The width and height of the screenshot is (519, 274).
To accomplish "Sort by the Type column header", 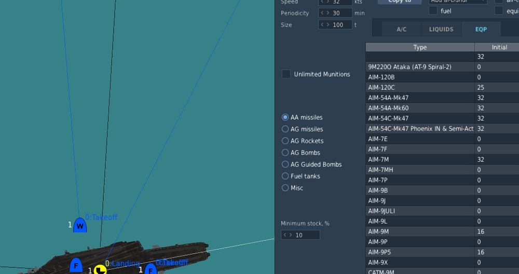I will [x=420, y=47].
